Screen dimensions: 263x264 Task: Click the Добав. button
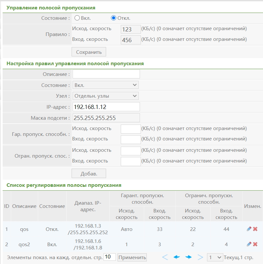(x=89, y=174)
